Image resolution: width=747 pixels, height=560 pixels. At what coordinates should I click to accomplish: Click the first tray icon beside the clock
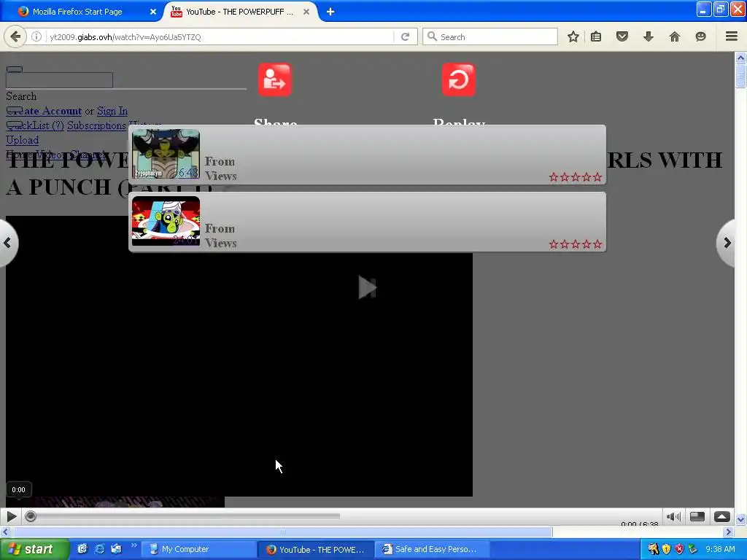[653, 549]
